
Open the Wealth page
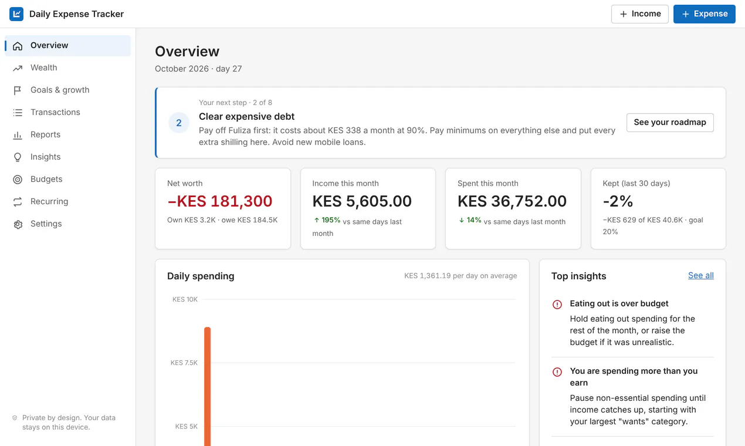[67, 68]
